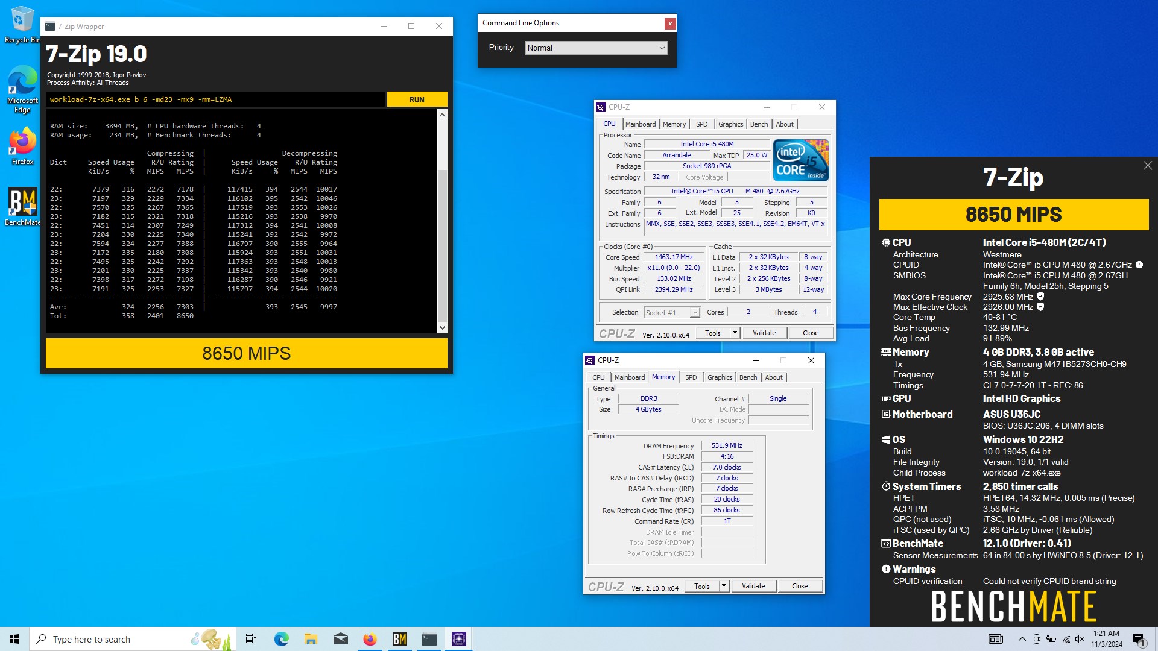
Task: Click the Windows Start button
Action: (14, 639)
